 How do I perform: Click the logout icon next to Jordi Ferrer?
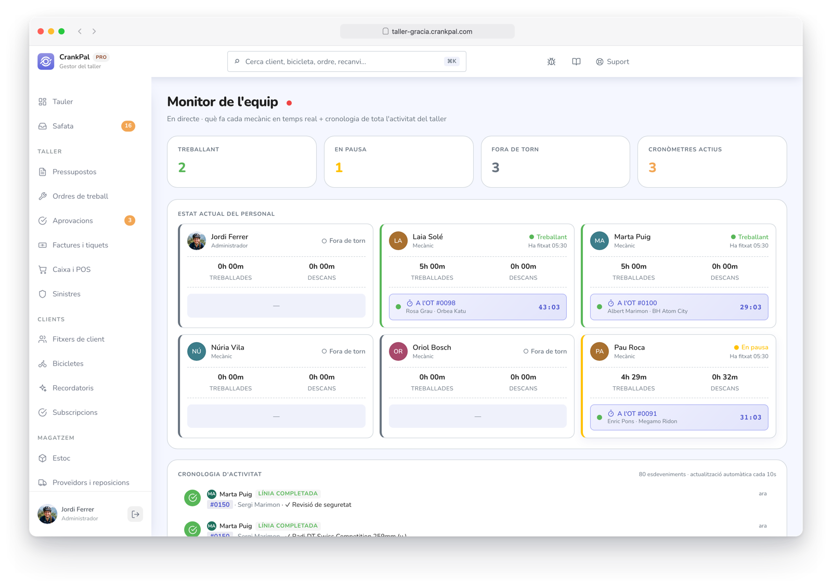coord(135,514)
